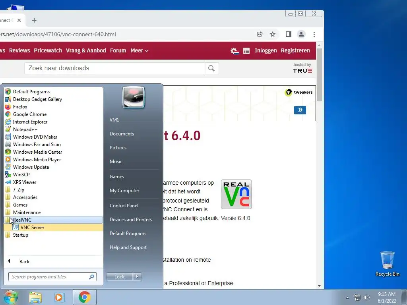This screenshot has width=407, height=305.
Task: Click the user account picture
Action: click(134, 97)
